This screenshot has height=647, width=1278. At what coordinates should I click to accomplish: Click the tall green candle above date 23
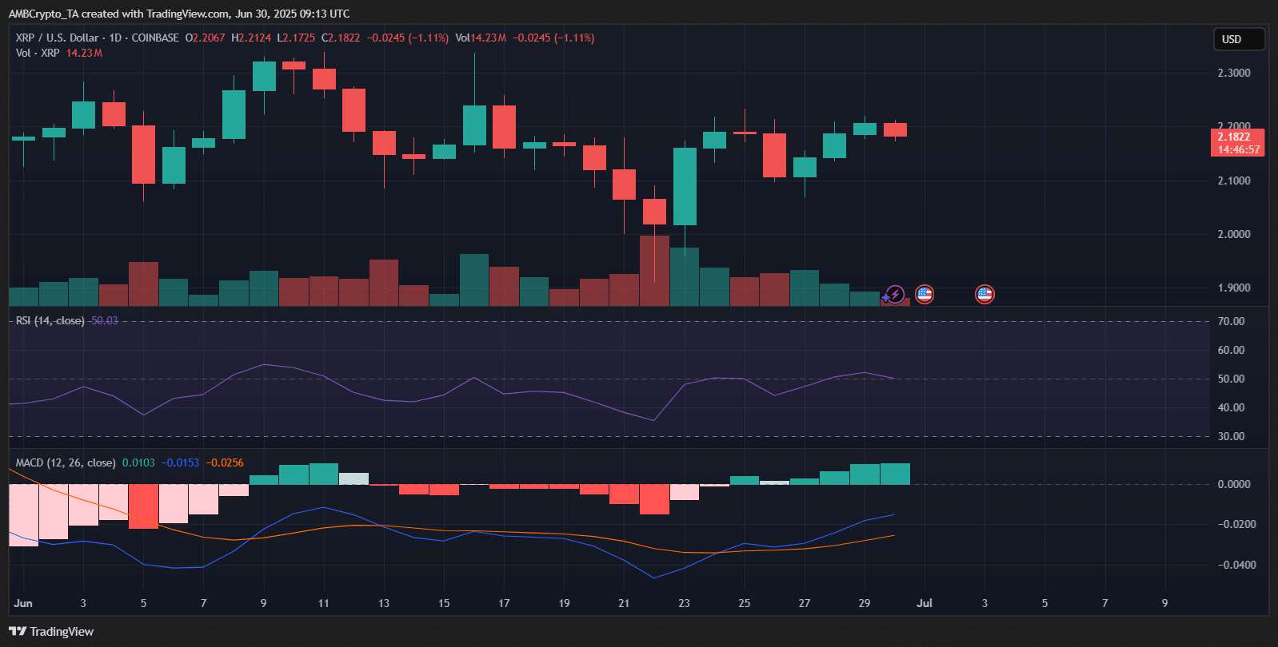(x=685, y=186)
